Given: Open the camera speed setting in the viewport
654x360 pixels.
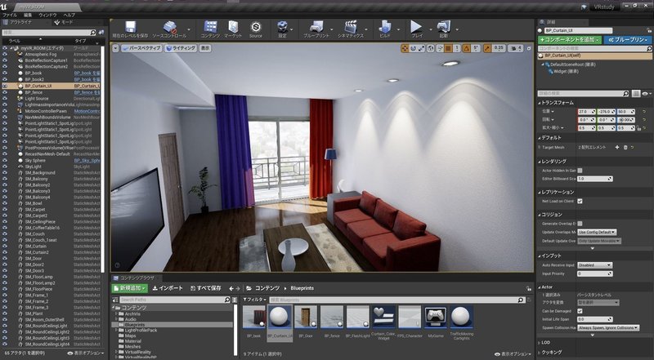Looking at the screenshot, I should (516, 48).
